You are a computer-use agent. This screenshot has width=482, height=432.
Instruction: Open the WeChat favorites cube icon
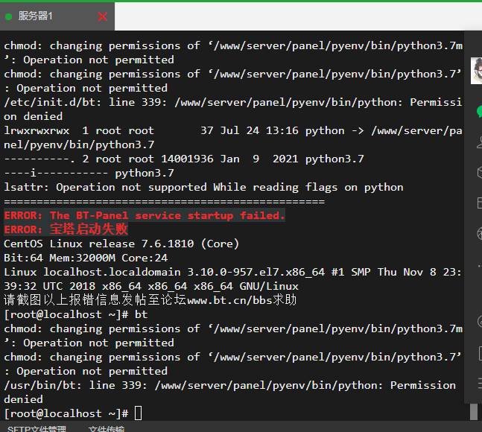tap(479, 172)
